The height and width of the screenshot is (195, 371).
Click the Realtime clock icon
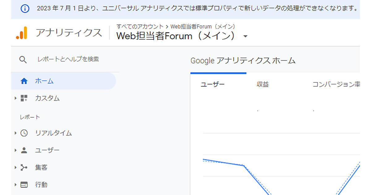(24, 133)
